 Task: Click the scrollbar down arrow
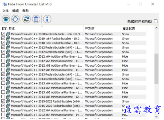(156, 116)
